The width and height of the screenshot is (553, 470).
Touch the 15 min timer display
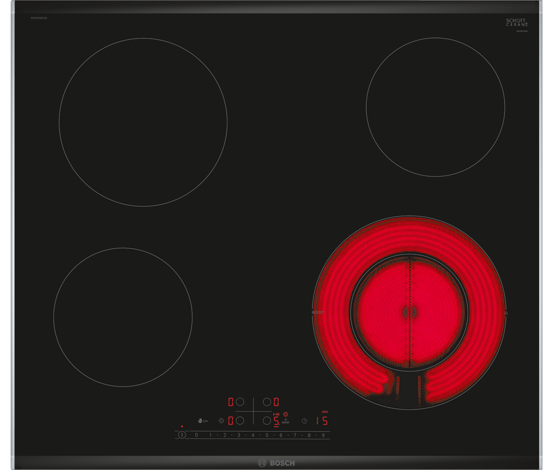point(322,421)
